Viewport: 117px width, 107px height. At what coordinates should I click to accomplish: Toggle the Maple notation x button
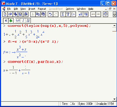pyautogui.click(x=6, y=20)
